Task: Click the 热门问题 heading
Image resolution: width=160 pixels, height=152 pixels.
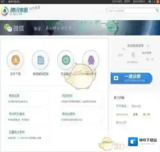Action: (x=119, y=98)
